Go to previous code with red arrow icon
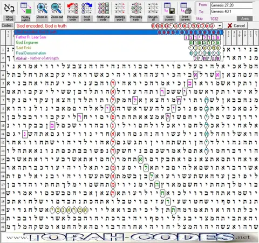Viewport: 259px width, 243px height. coord(73,8)
